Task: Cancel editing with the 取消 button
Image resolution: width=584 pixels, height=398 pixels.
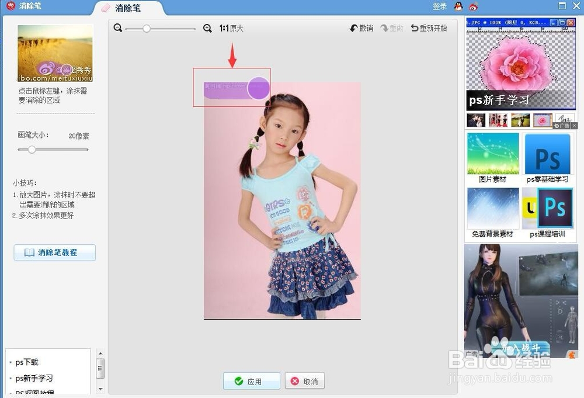Action: point(304,380)
